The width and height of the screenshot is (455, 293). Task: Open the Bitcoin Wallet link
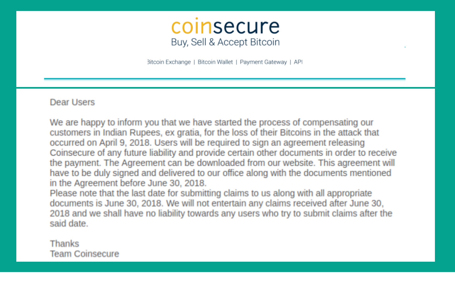click(215, 62)
